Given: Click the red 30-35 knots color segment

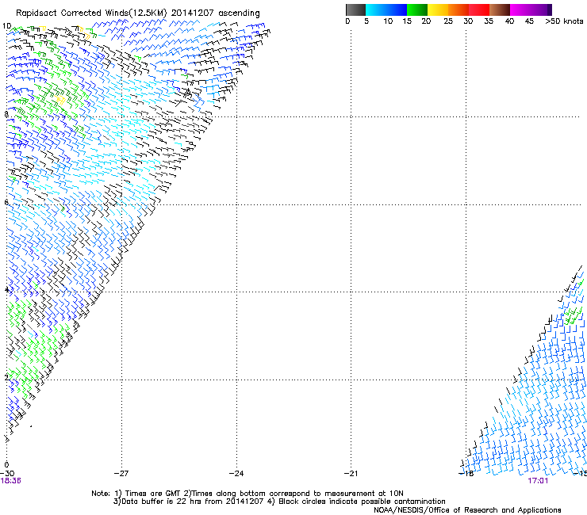Looking at the screenshot, I should point(479,10).
